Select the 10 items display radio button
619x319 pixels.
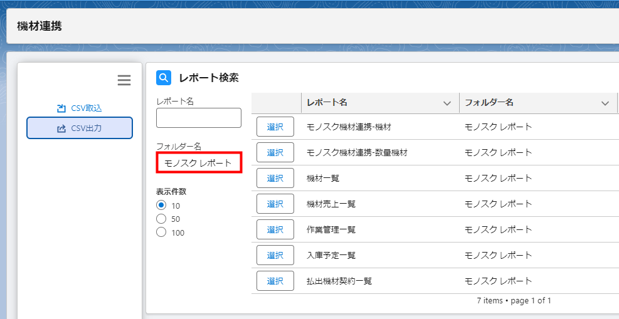point(161,206)
